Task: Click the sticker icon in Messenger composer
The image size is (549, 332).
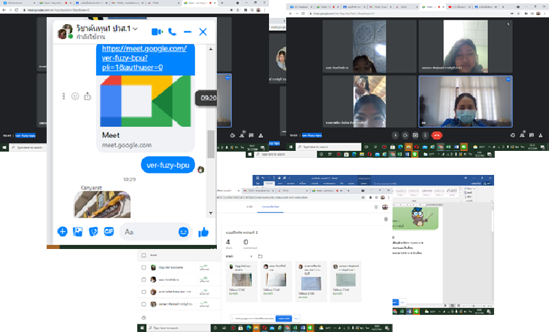Action: pyautogui.click(x=93, y=232)
